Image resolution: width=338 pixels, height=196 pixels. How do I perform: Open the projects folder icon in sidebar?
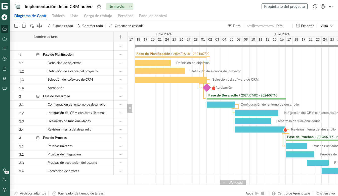[5, 29]
